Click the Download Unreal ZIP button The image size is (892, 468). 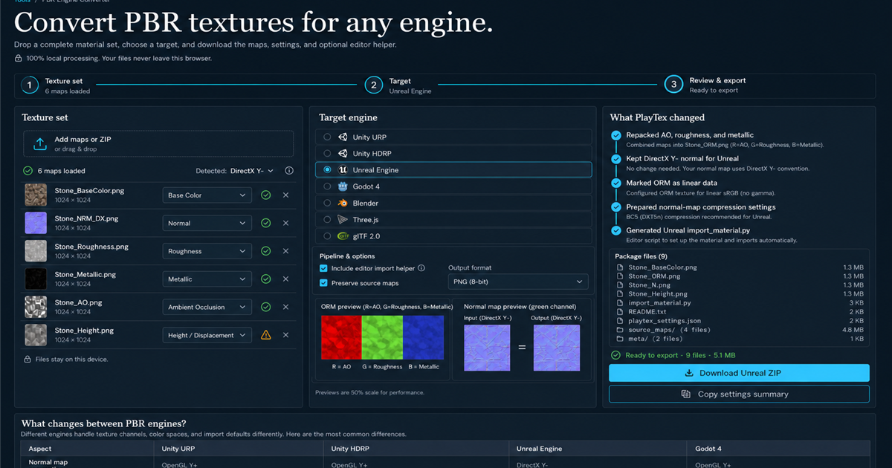tap(739, 373)
